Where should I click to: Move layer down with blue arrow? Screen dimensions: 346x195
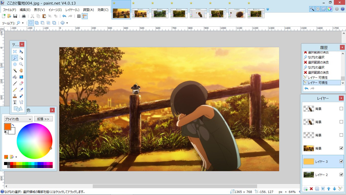pyautogui.click(x=334, y=189)
